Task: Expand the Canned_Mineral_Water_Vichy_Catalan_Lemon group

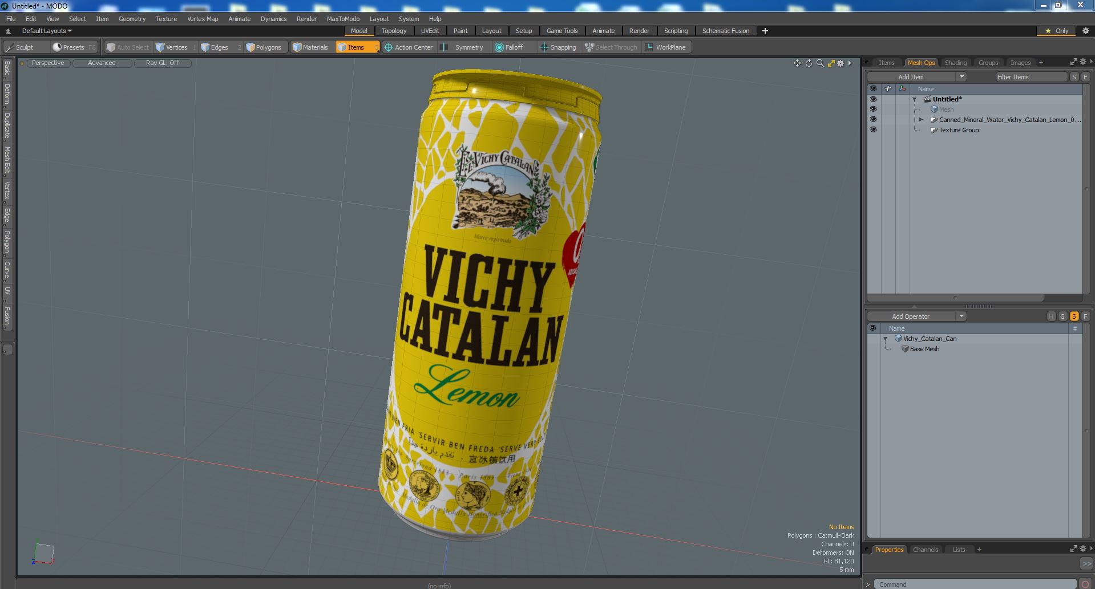Action: pyautogui.click(x=921, y=120)
